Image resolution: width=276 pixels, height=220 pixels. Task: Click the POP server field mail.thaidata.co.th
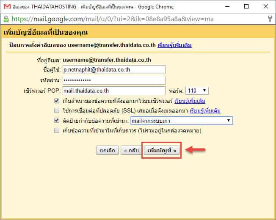click(114, 91)
